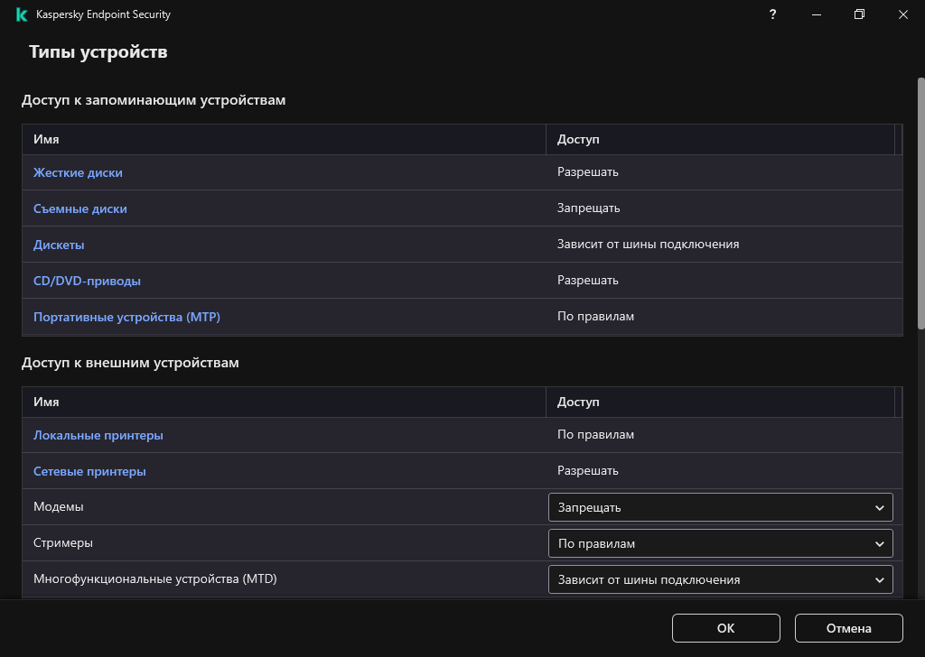
Task: Close the Kaspersky window with X icon
Action: [x=903, y=14]
